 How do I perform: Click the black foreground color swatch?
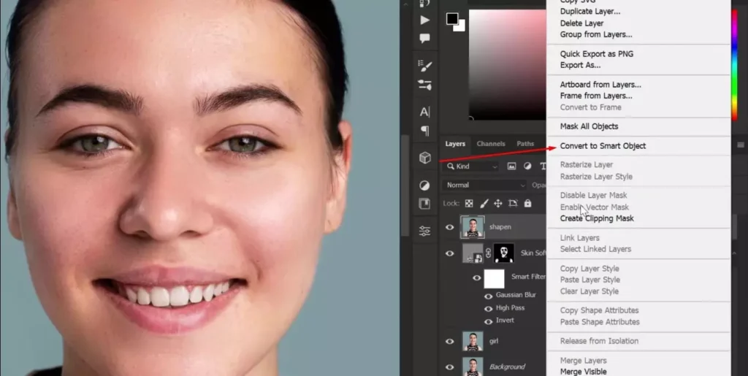tap(451, 18)
